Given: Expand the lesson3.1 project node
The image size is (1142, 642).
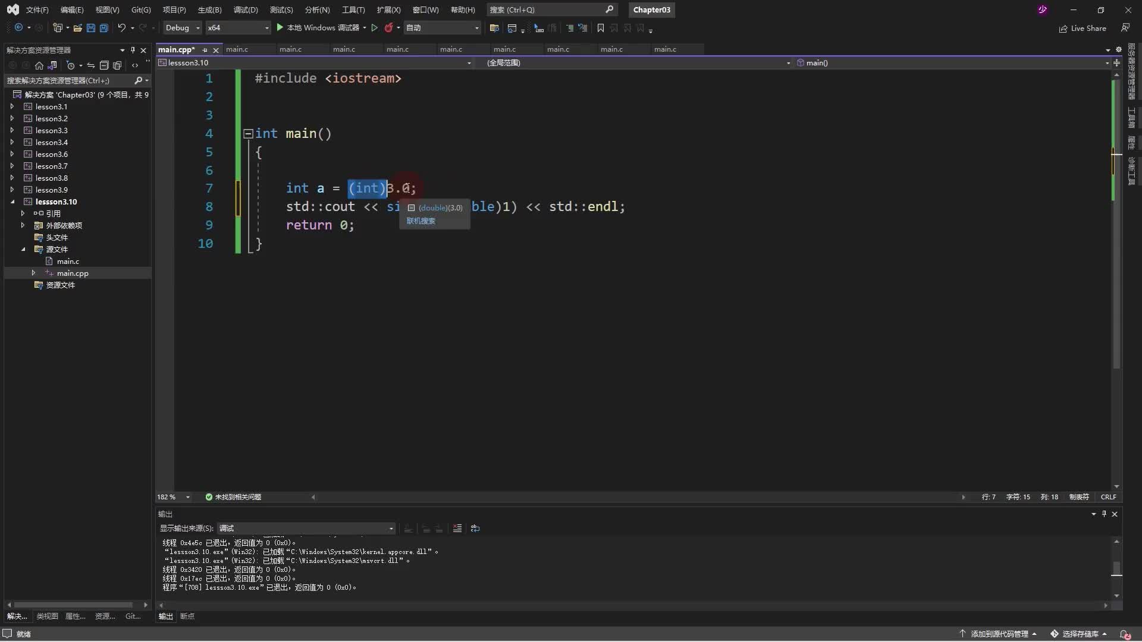Looking at the screenshot, I should 12,106.
